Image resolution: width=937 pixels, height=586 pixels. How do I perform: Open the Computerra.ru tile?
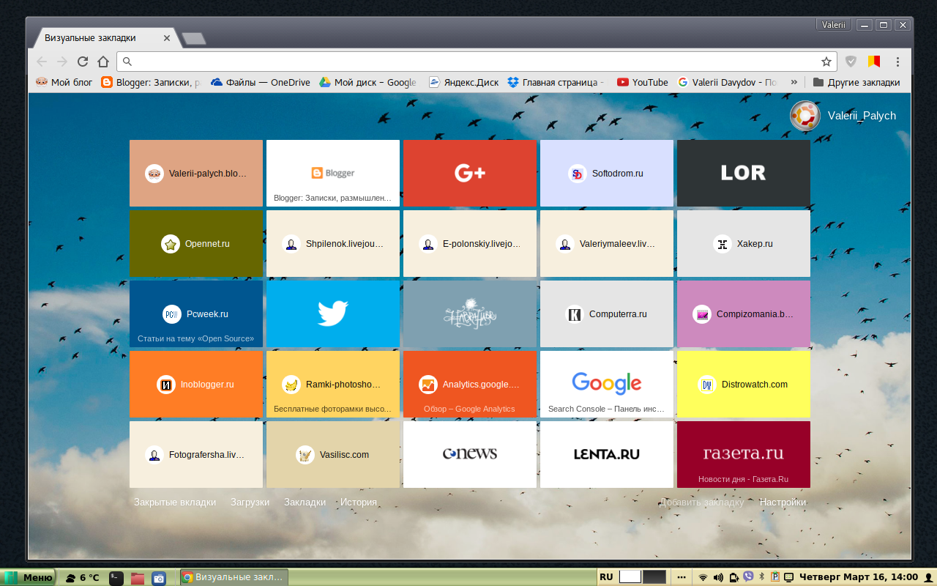[607, 314]
